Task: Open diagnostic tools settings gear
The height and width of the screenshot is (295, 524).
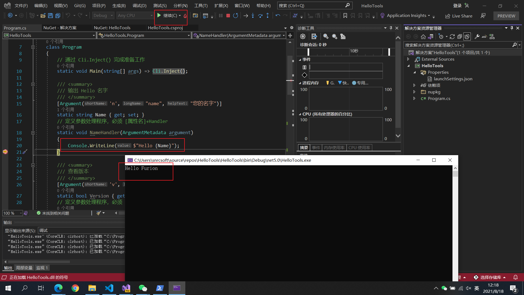Action: pyautogui.click(x=303, y=37)
